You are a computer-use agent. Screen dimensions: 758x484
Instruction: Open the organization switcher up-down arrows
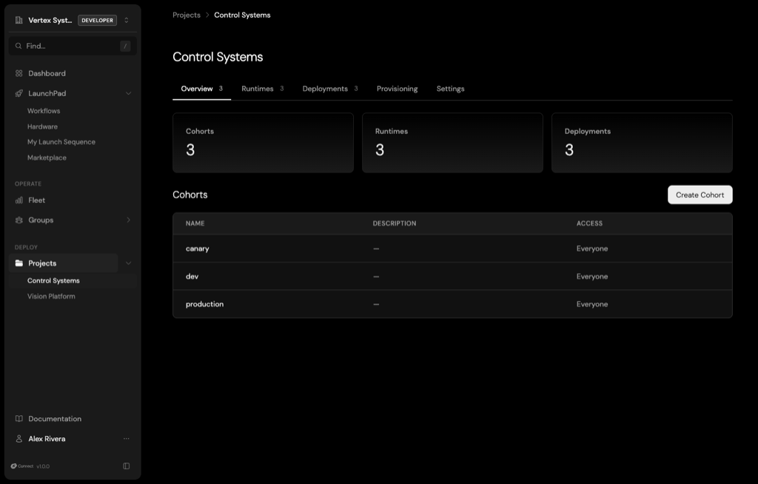126,20
